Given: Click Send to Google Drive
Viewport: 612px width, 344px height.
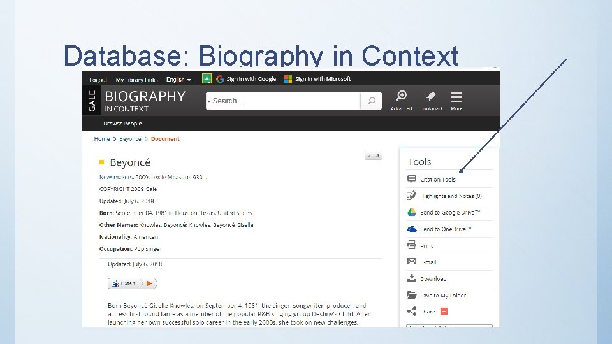Looking at the screenshot, I should tap(450, 213).
